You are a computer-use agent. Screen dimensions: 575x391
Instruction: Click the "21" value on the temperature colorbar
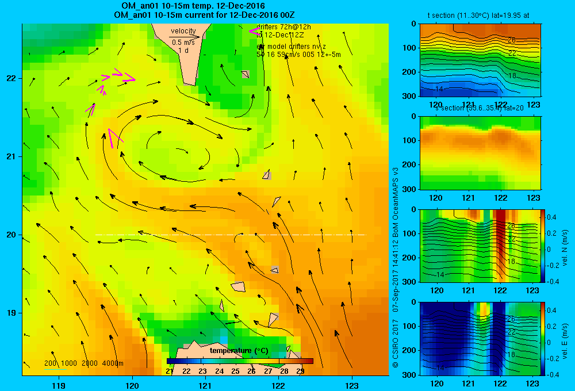tap(169, 371)
